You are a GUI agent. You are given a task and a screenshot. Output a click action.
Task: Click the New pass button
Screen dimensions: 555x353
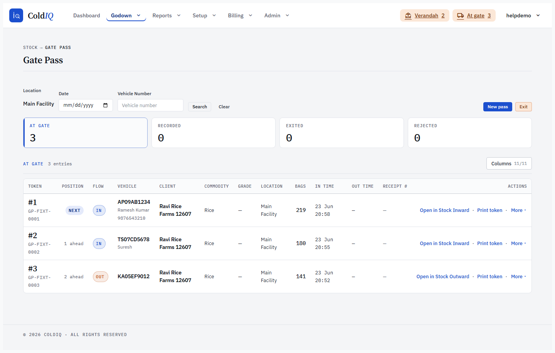point(498,107)
